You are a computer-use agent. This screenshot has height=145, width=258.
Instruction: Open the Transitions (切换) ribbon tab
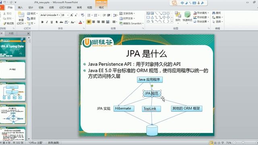(x=41, y=8)
